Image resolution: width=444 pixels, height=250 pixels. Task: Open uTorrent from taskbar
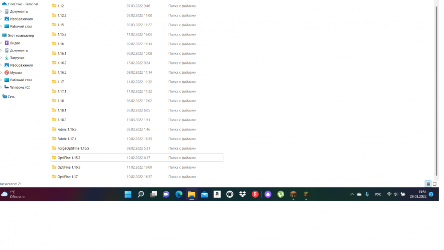pyautogui.click(x=281, y=194)
